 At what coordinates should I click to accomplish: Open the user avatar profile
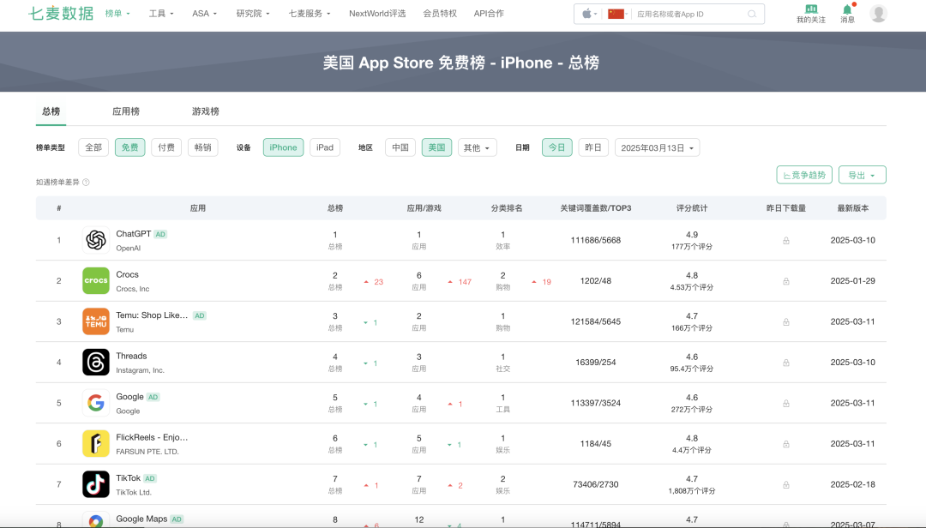[878, 14]
